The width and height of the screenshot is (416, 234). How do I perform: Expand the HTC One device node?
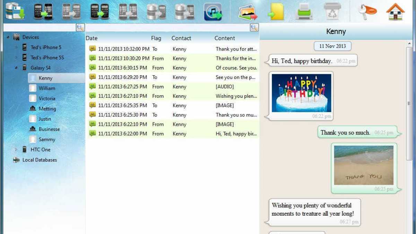point(16,150)
